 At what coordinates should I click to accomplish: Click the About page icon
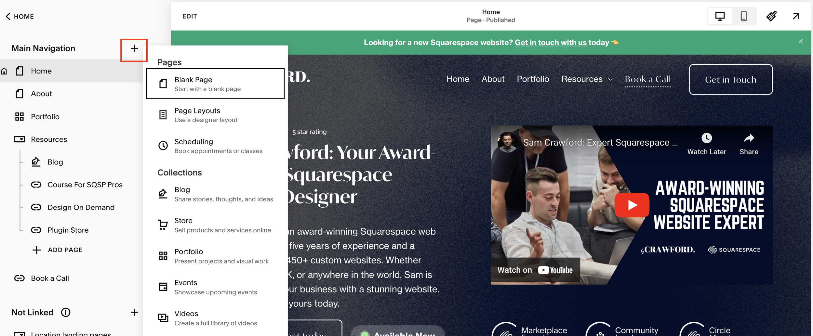[20, 94]
